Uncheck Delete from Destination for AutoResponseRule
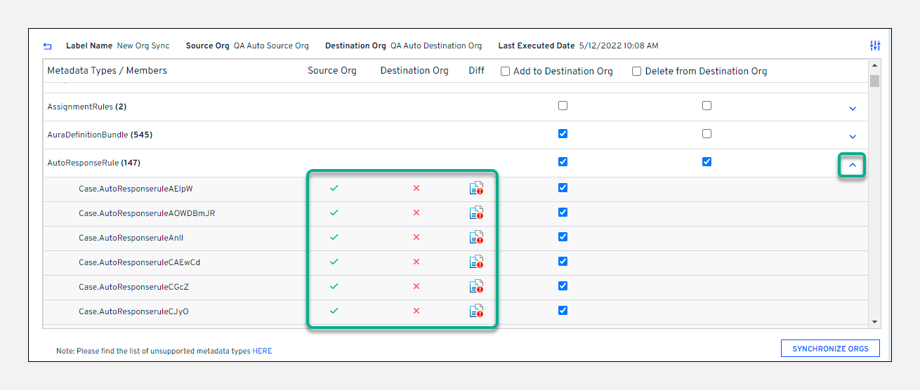Screen dimensions: 920x390 [707, 161]
